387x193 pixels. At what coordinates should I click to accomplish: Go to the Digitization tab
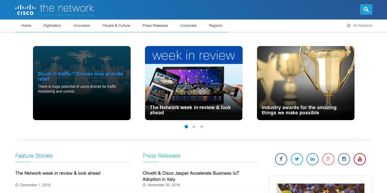click(x=52, y=26)
